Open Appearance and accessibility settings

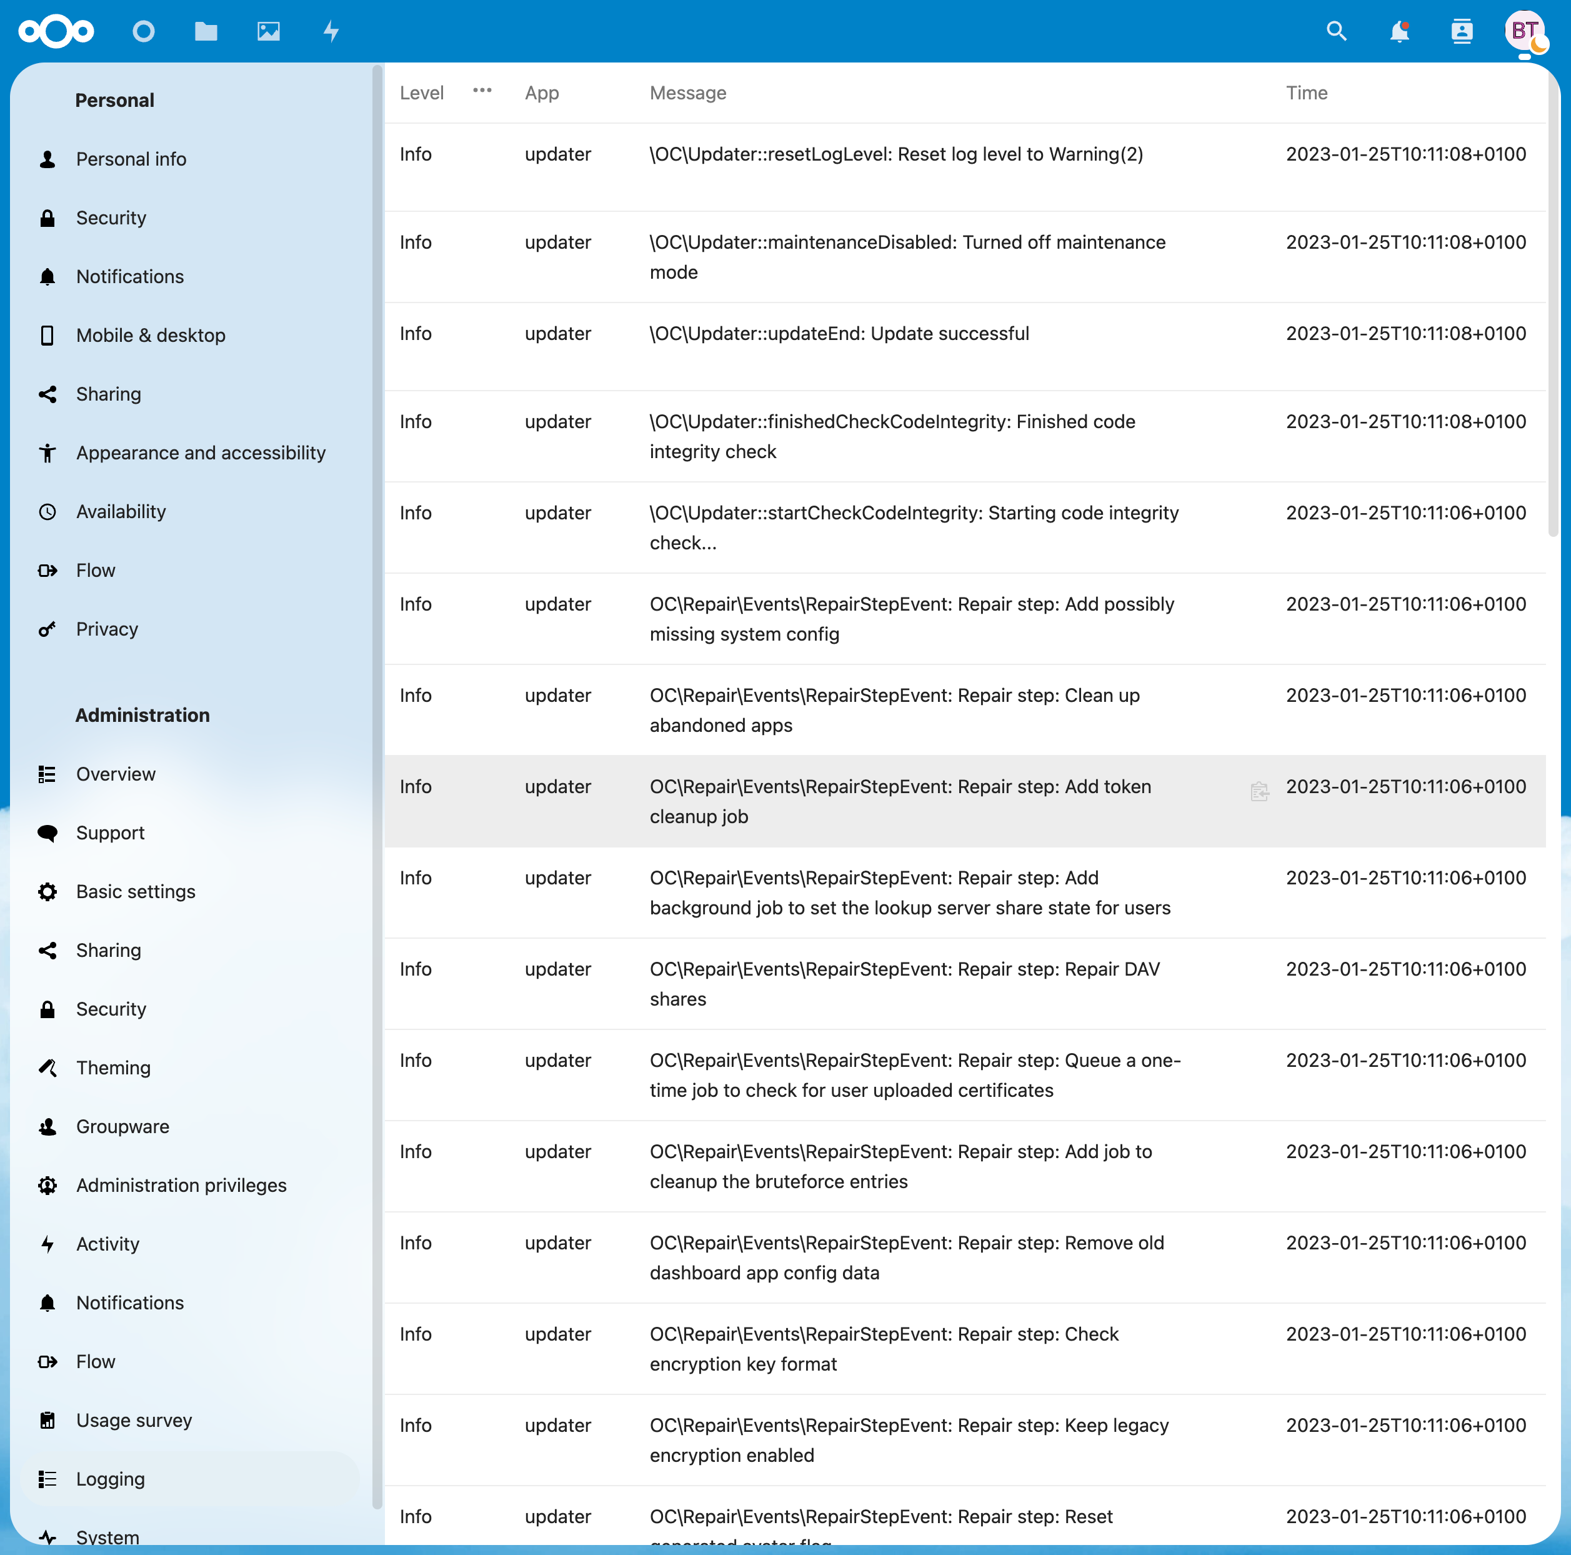200,453
